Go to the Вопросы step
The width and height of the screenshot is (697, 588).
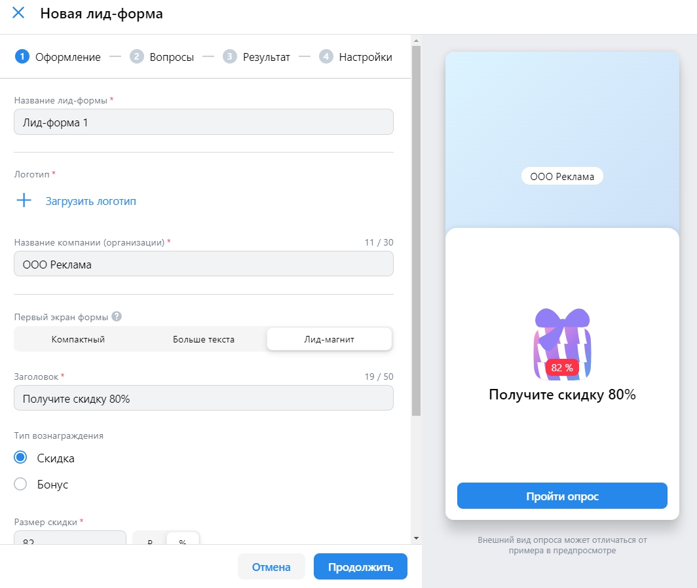[172, 57]
